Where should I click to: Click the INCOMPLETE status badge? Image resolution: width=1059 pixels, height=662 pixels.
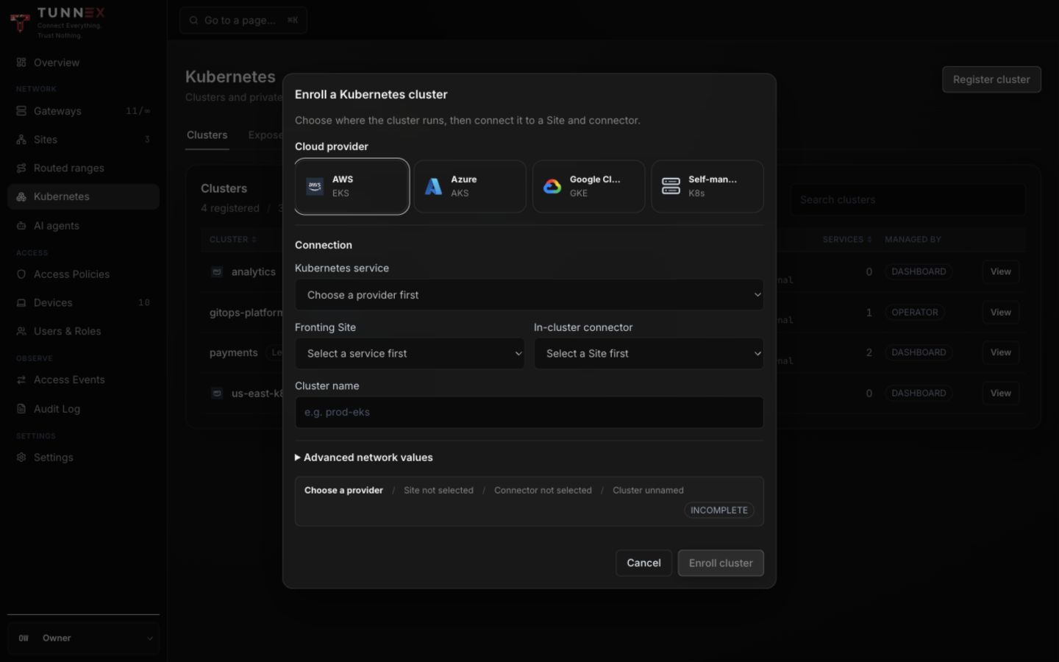(x=719, y=510)
